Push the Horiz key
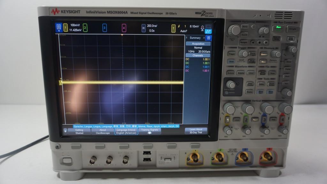 click(245, 27)
